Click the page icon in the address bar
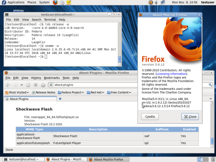Screen dimensions: 216x162 coord(51,85)
